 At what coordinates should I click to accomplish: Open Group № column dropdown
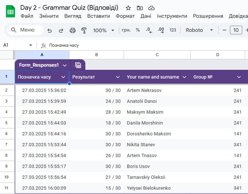239,77
